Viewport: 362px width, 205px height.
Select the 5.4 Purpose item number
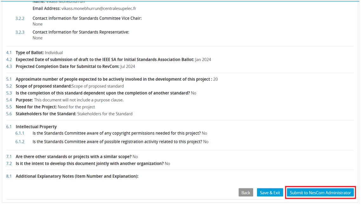[9, 100]
